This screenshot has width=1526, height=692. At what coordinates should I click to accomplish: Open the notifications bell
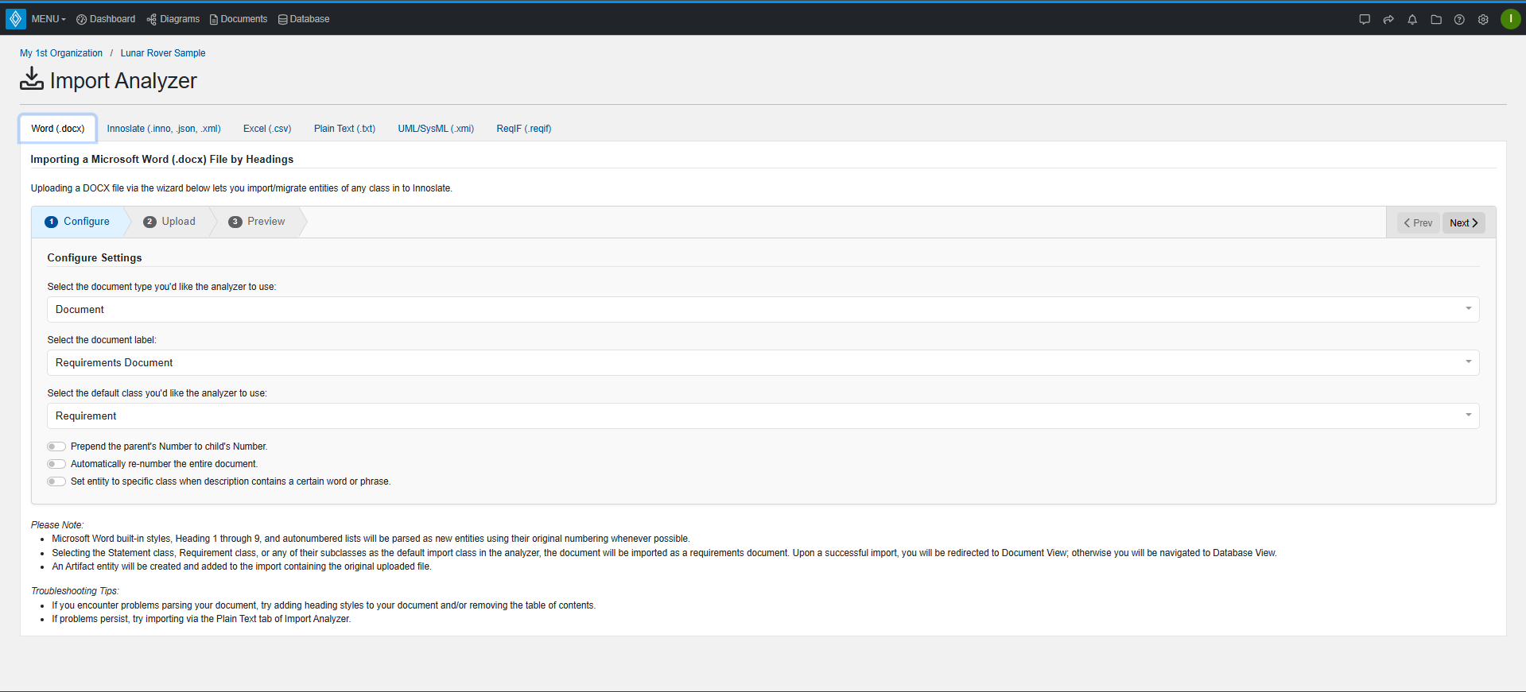click(x=1412, y=19)
